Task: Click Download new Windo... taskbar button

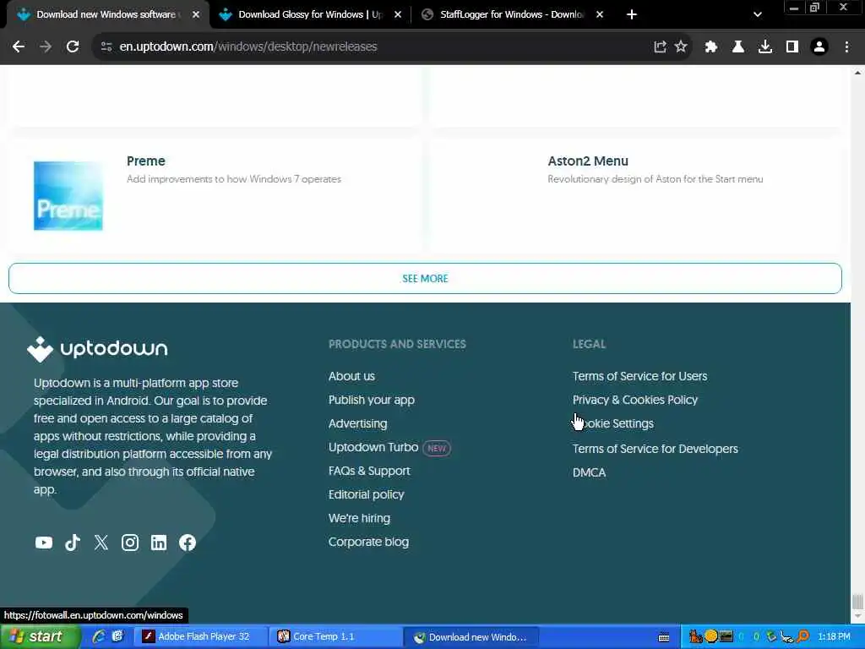Action: click(x=471, y=637)
